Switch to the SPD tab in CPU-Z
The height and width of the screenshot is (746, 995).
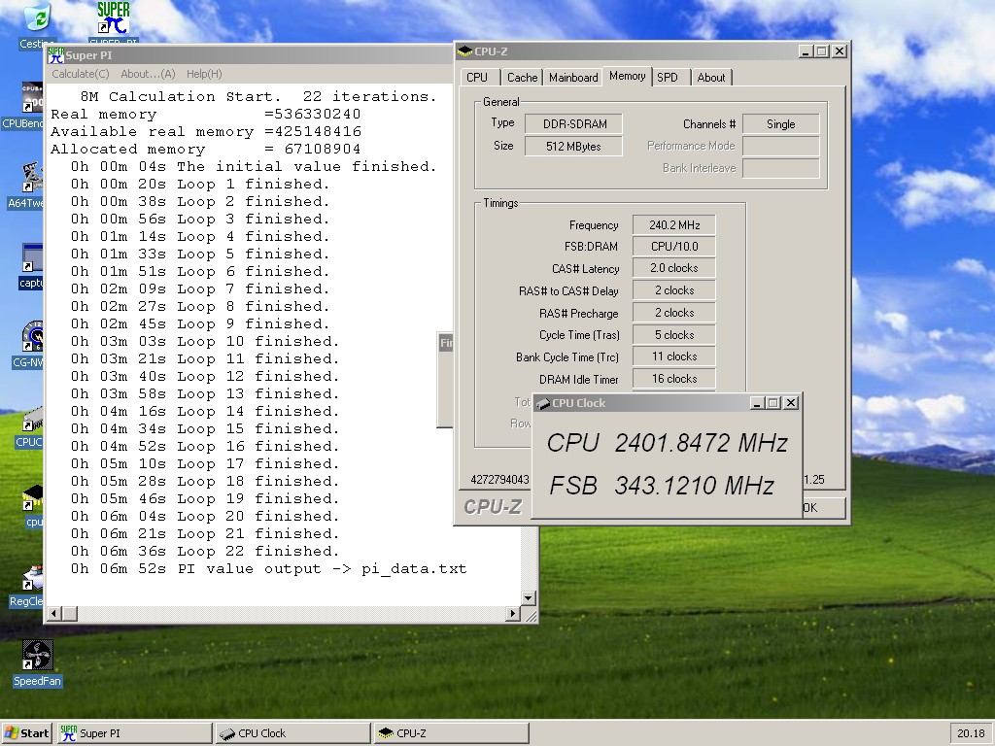(x=668, y=78)
